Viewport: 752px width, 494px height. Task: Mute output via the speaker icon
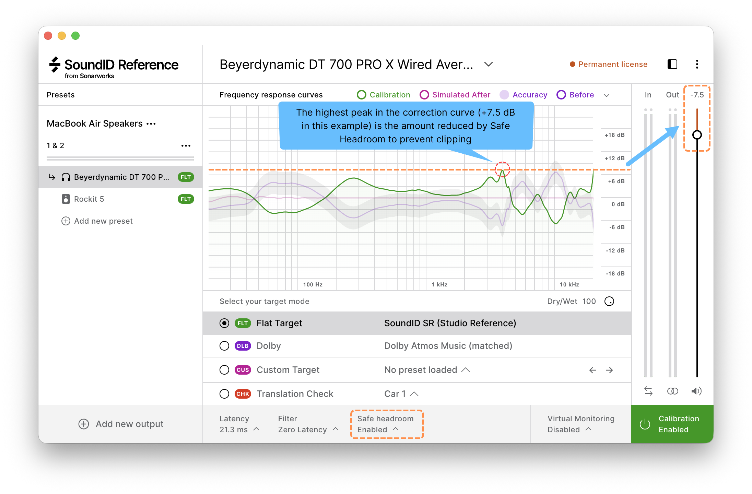[x=697, y=391]
